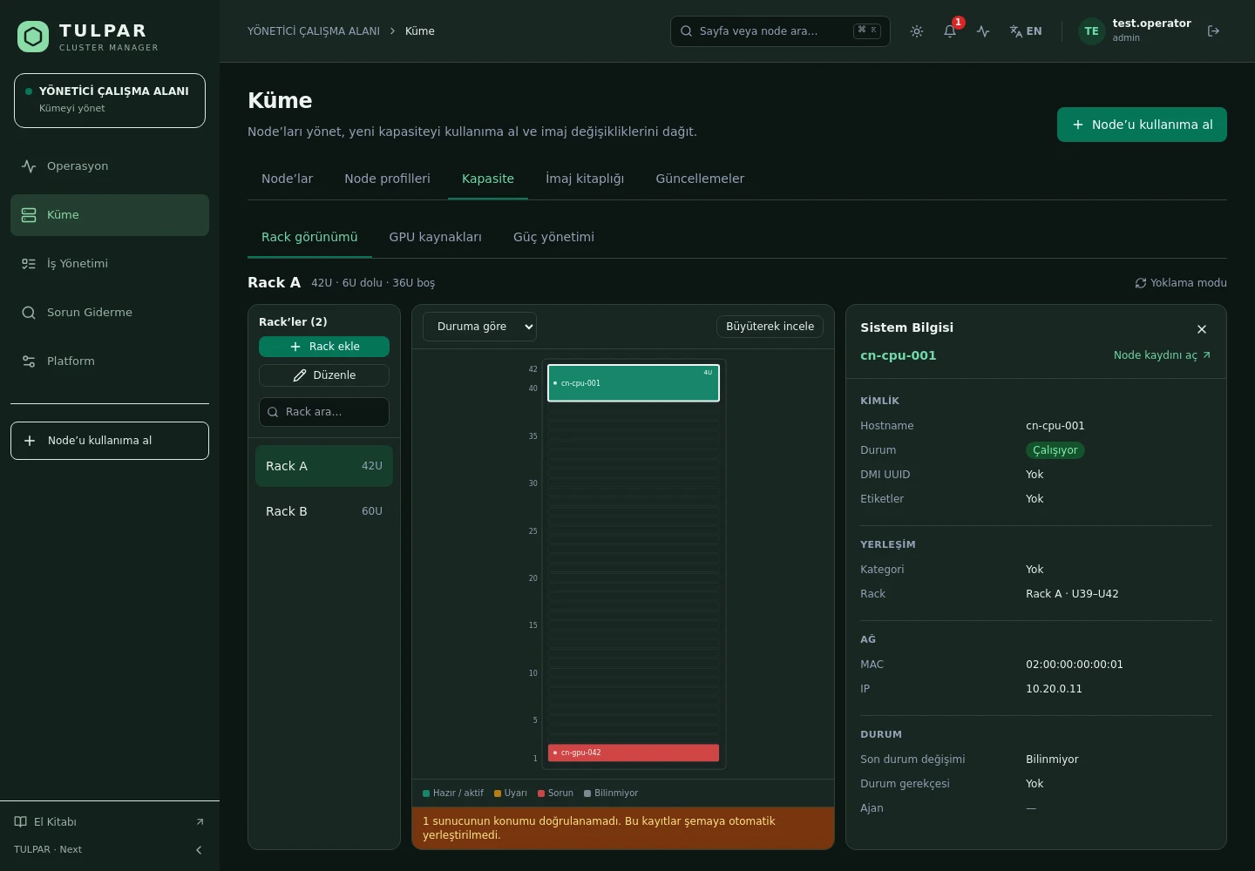Image resolution: width=1255 pixels, height=871 pixels.
Task: Open the GPU kaynakları sub-tab
Action: (436, 237)
